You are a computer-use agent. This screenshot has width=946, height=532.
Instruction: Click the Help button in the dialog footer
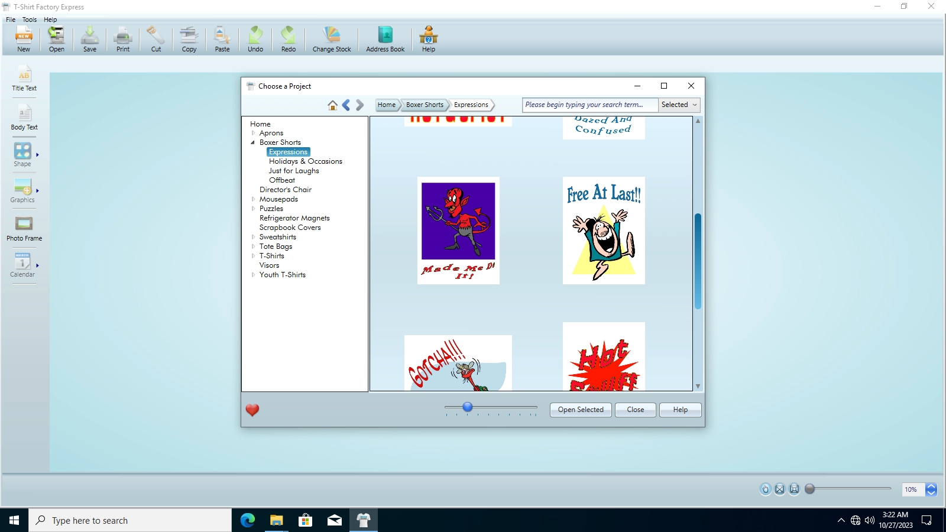[681, 410]
